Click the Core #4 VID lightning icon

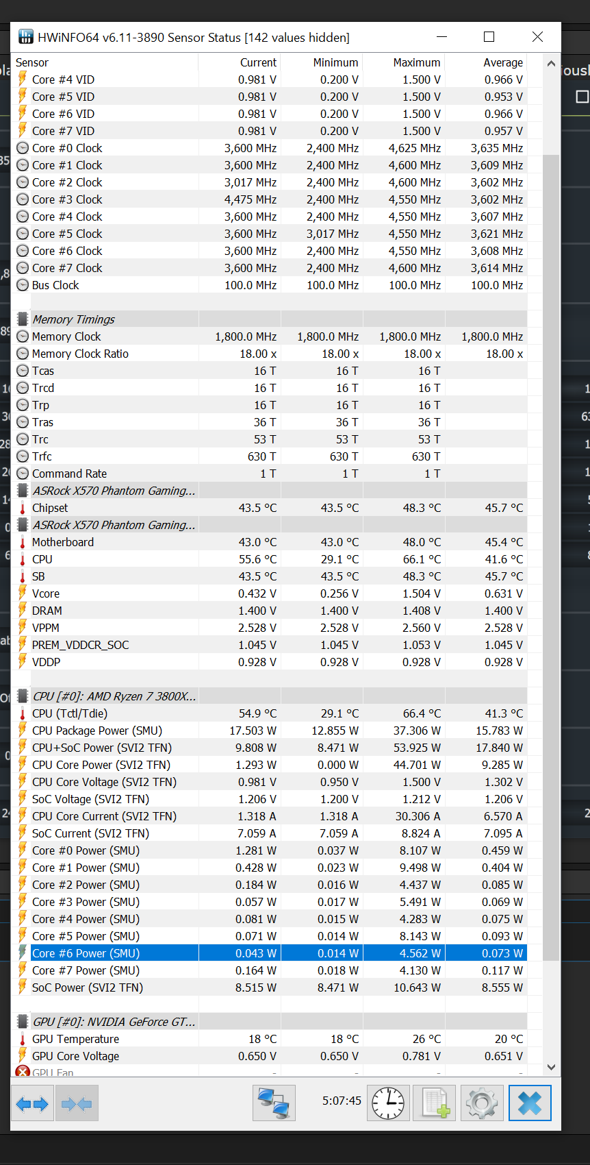tap(23, 79)
